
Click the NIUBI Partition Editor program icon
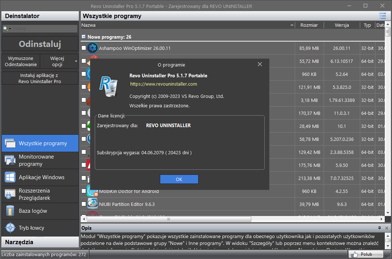93,204
